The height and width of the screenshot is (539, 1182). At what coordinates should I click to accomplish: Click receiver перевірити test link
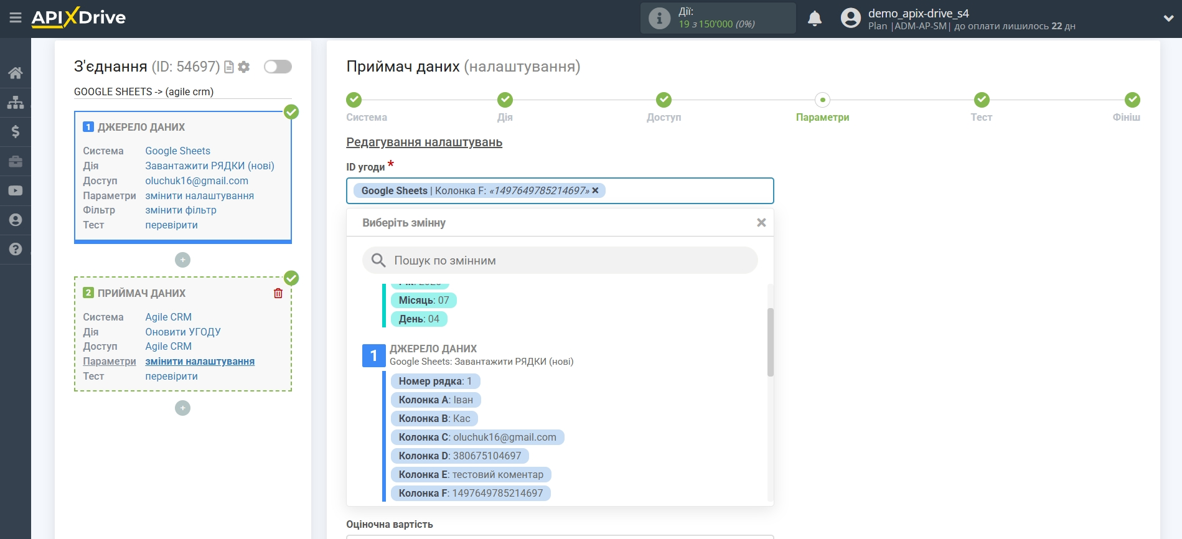(x=171, y=376)
